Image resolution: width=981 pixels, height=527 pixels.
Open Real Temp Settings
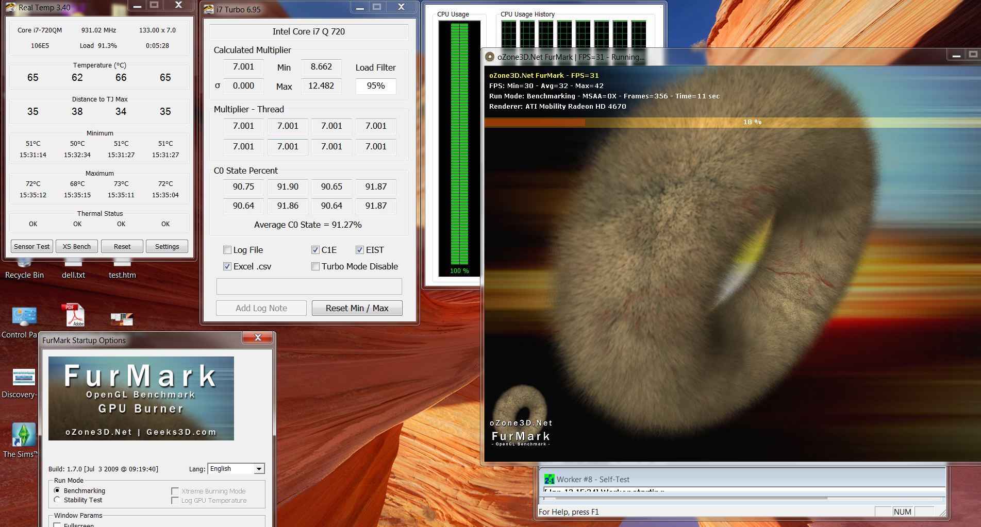point(167,246)
